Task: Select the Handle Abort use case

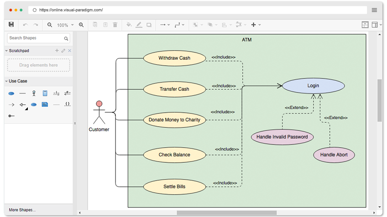Action: click(x=334, y=155)
